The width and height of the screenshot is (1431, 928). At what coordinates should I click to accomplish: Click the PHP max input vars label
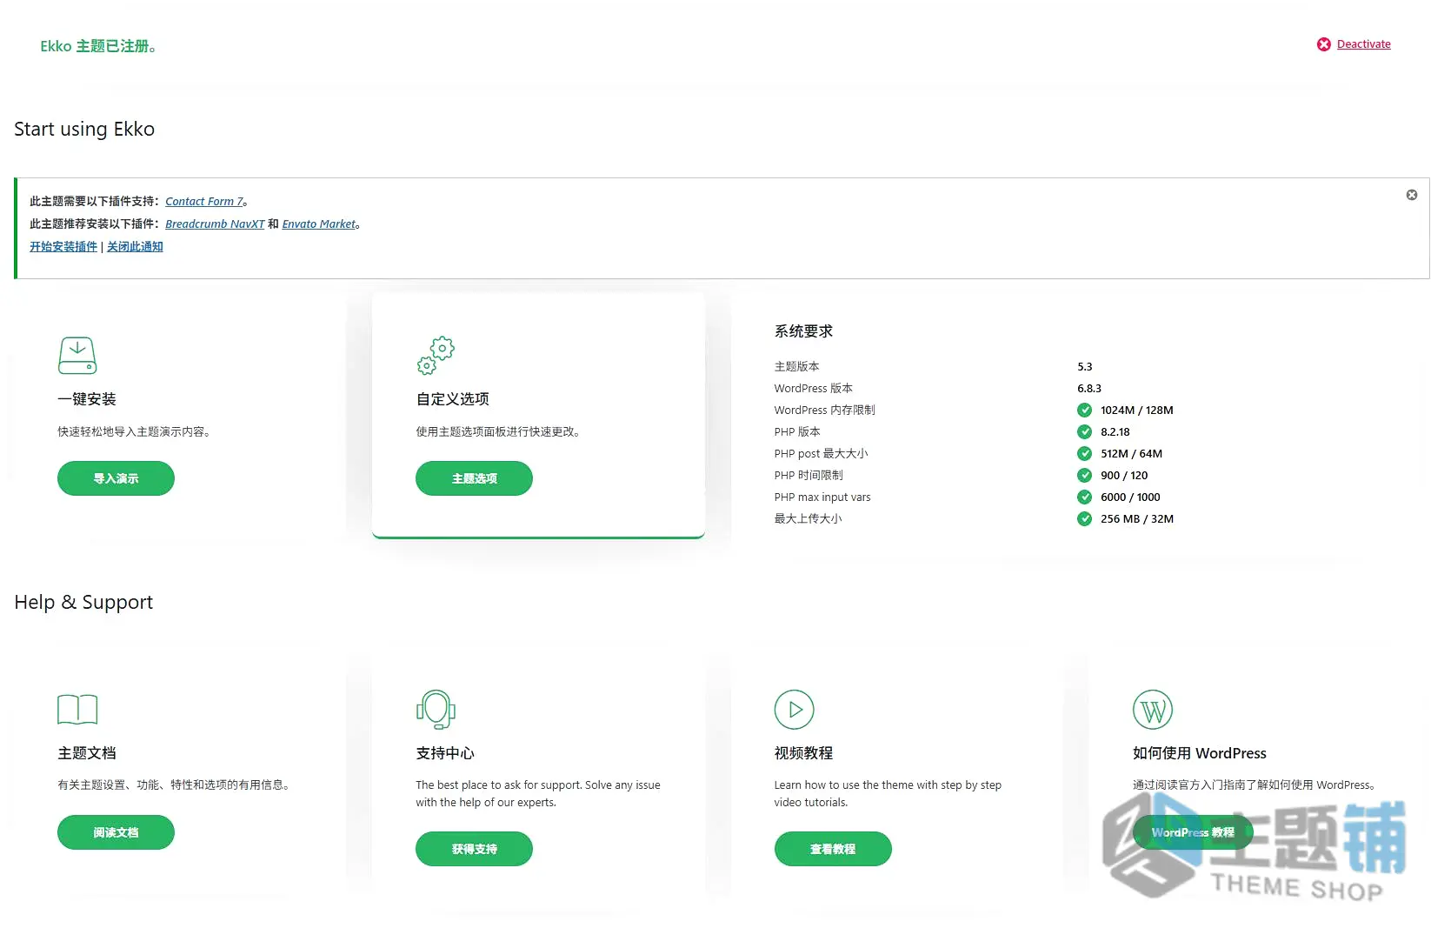pos(822,497)
